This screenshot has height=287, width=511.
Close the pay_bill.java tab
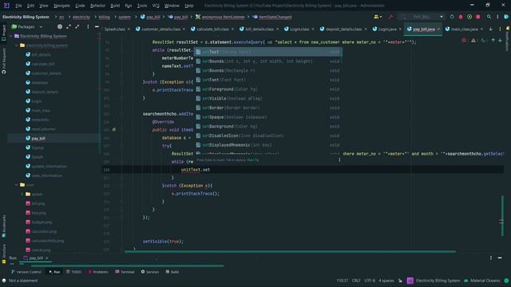point(438,29)
